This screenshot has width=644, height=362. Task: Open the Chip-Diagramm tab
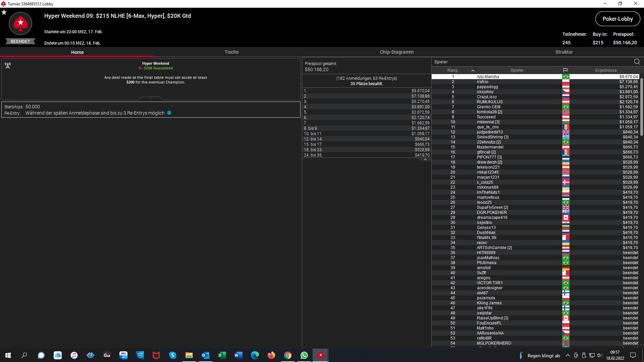pos(396,52)
